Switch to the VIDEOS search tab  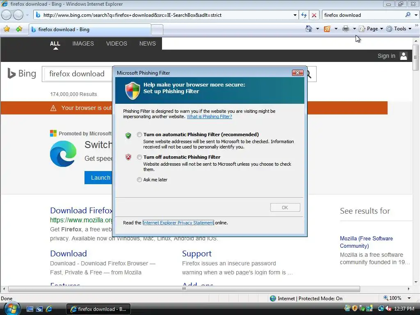(116, 43)
